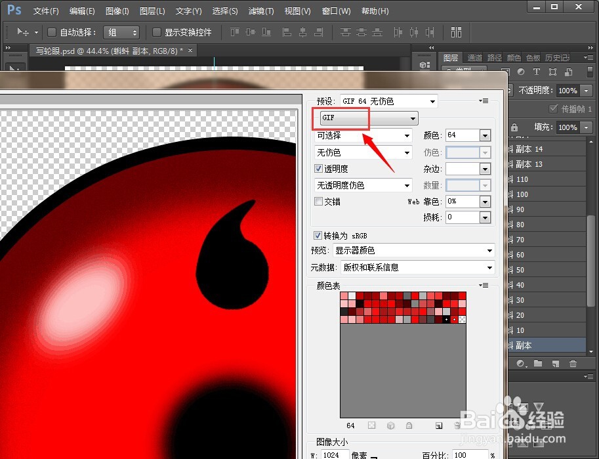This screenshot has height=459, width=599.
Task: Open 窗口(W) menu
Action: [x=336, y=11]
